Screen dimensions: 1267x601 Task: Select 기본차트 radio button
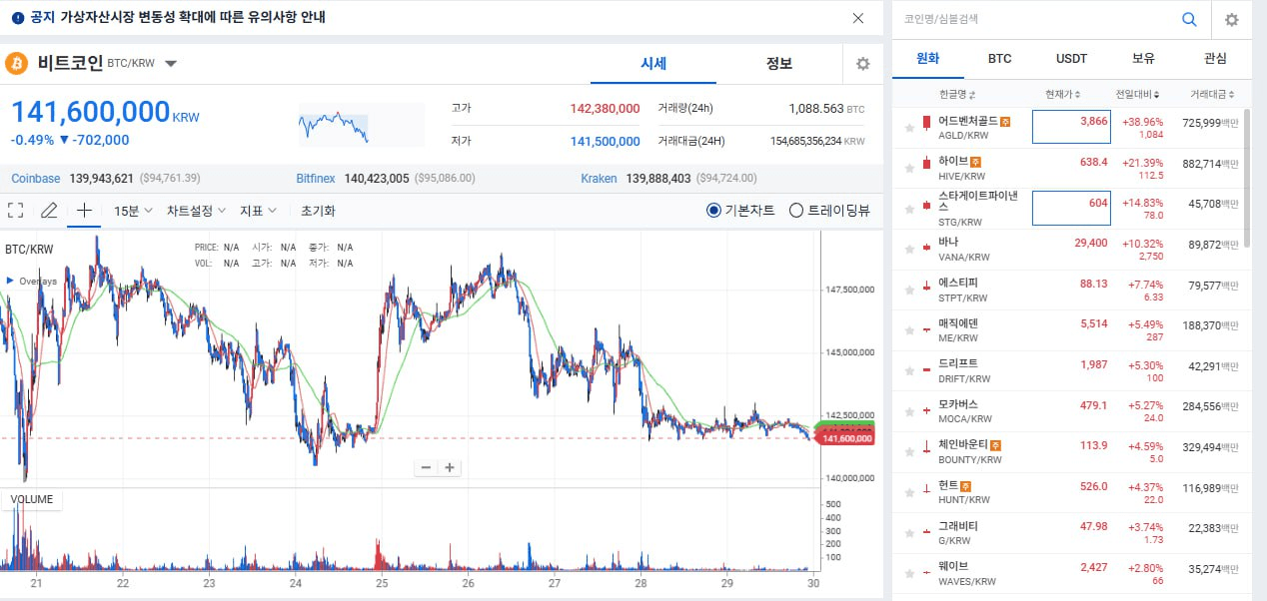click(713, 211)
